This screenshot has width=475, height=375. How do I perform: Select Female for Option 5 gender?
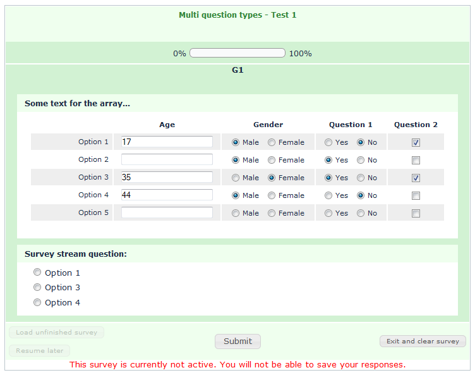click(272, 213)
